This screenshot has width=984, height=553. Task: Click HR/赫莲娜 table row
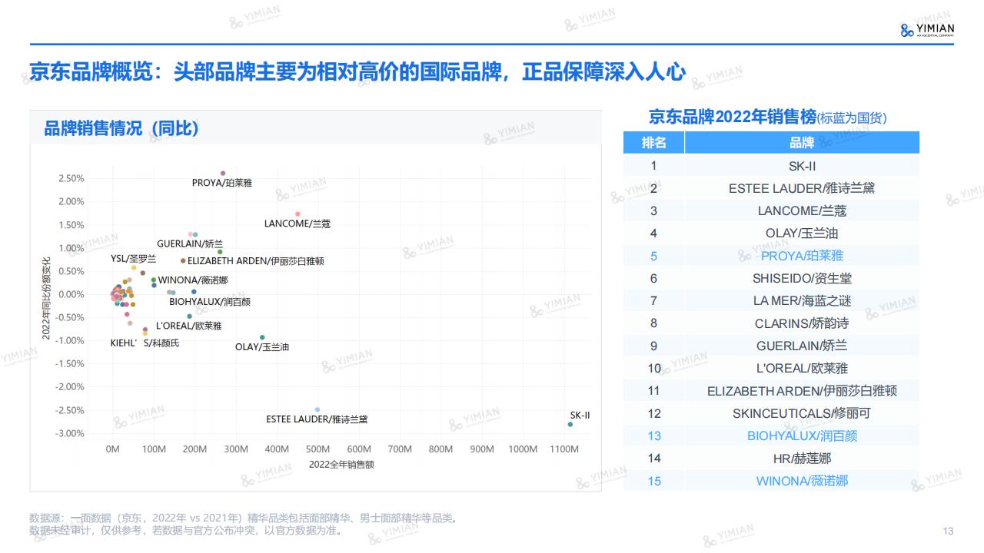click(x=771, y=459)
